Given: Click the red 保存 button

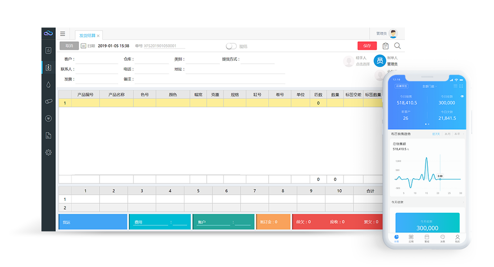Looking at the screenshot, I should (367, 46).
